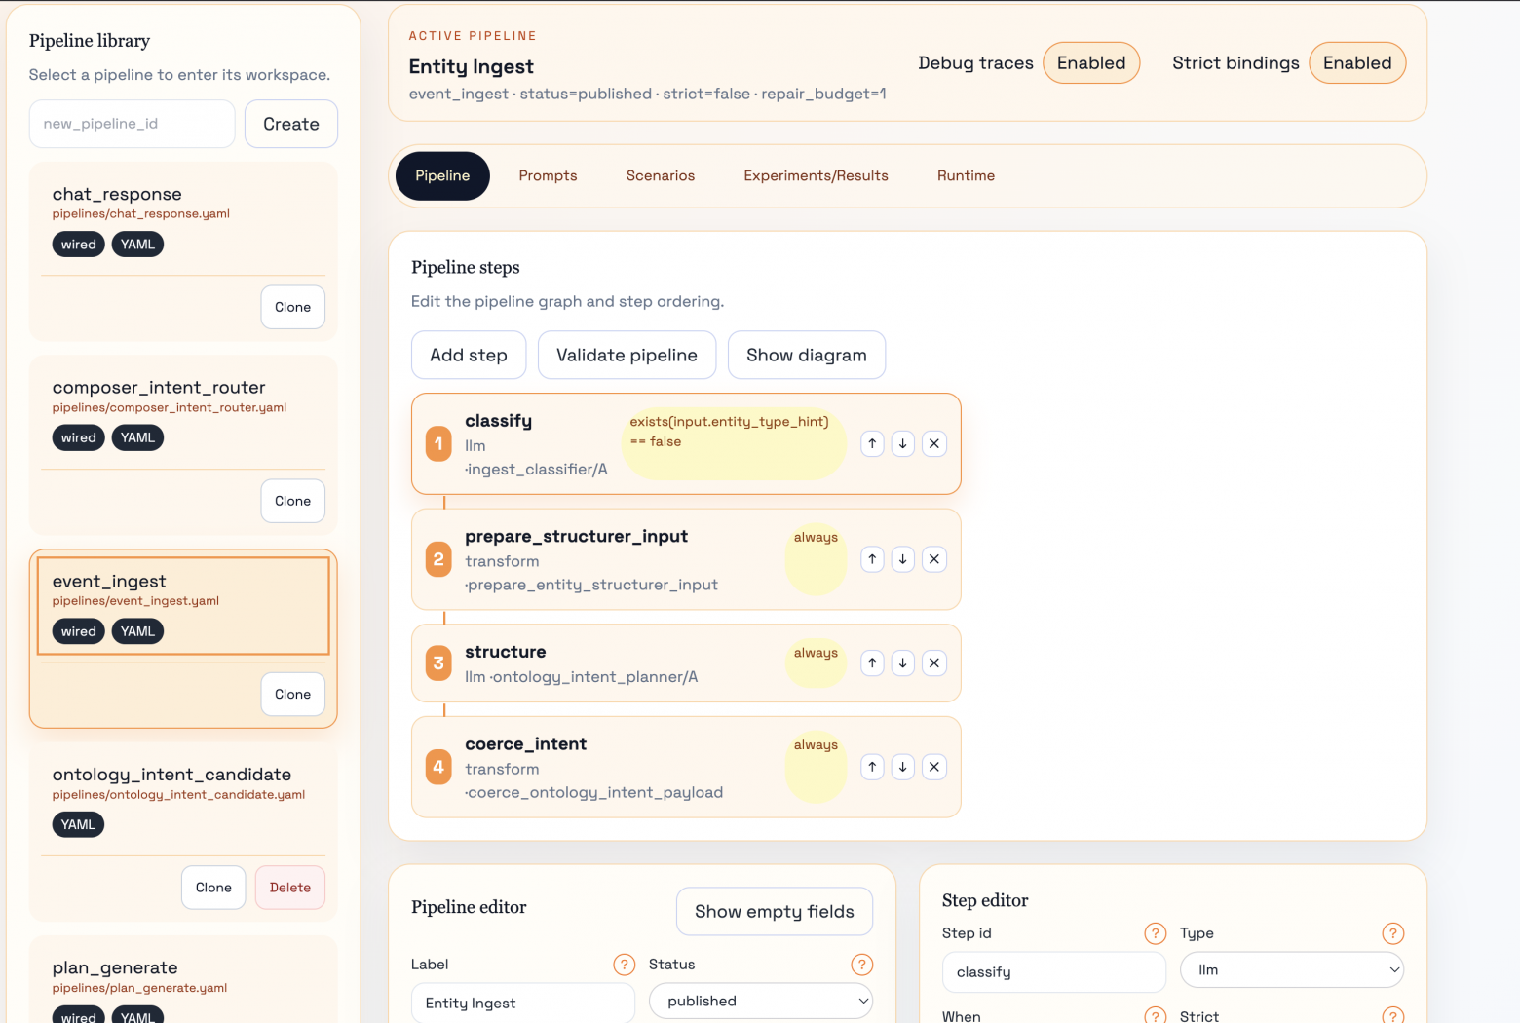This screenshot has width=1520, height=1023.
Task: Move the structure step down
Action: coord(903,663)
